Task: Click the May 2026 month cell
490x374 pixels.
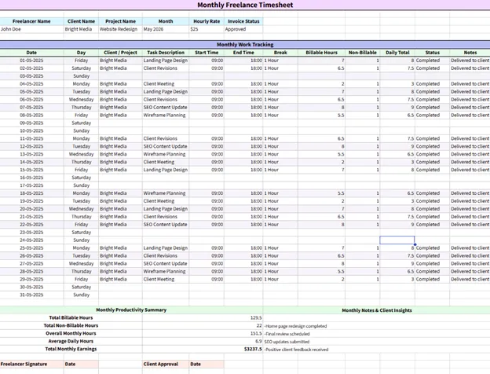Action: pos(166,29)
